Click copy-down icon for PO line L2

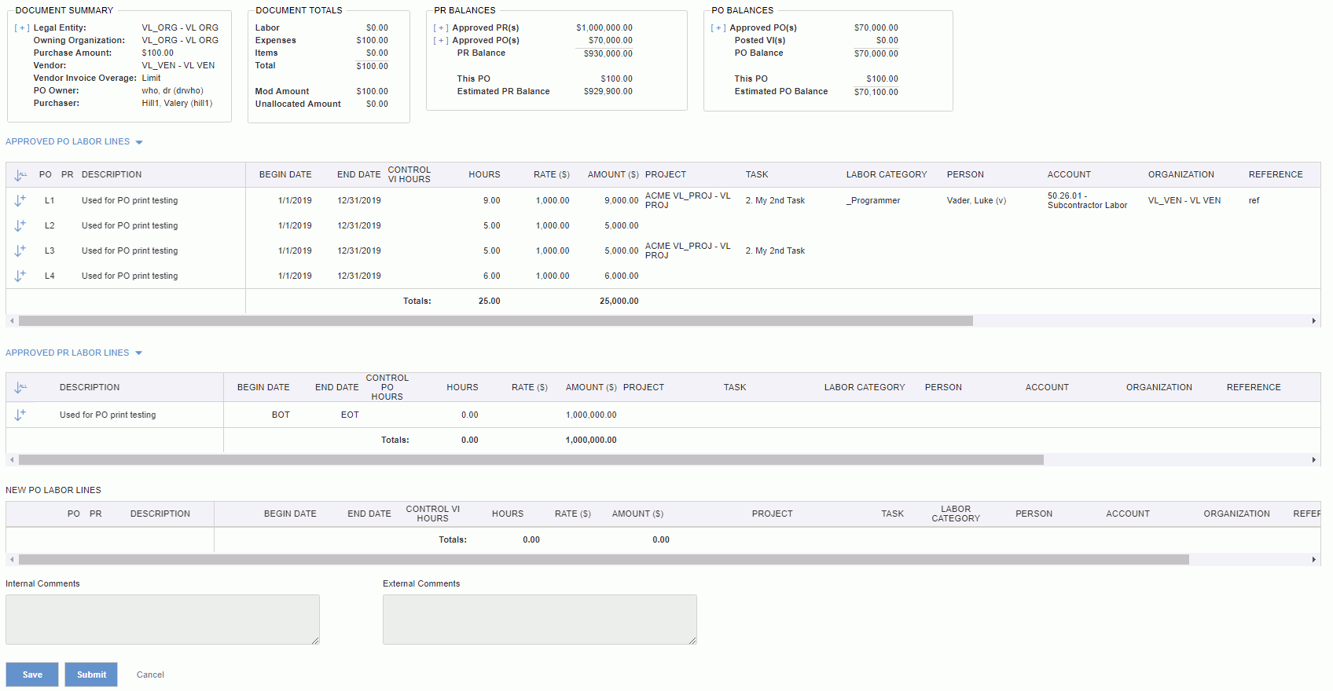coord(20,225)
